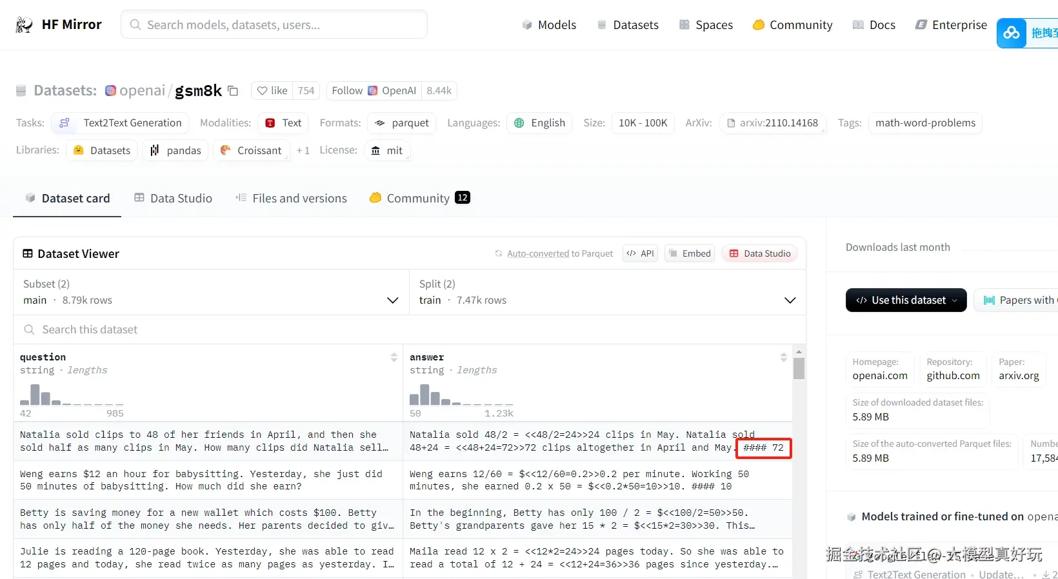Click the magnifier icon in dataset search
The width and height of the screenshot is (1058, 579).
coord(29,329)
